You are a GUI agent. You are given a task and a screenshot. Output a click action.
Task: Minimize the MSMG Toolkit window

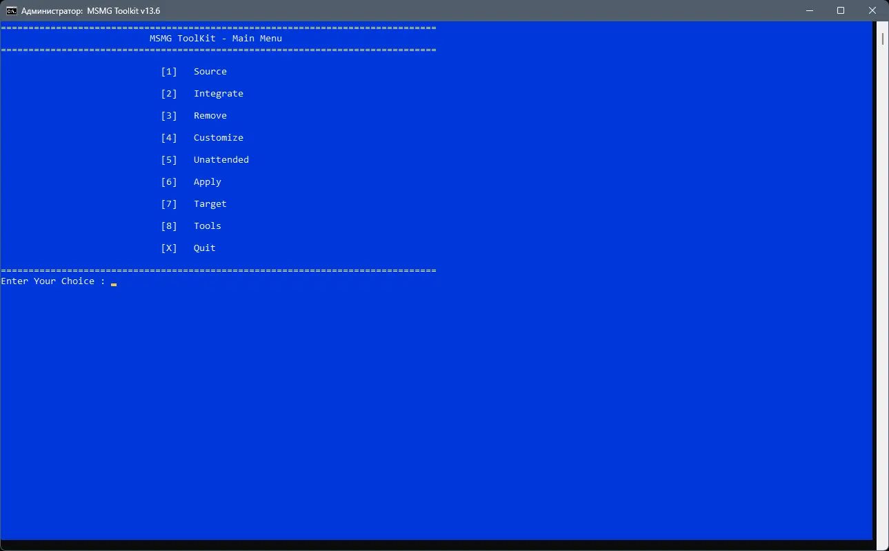[809, 10]
